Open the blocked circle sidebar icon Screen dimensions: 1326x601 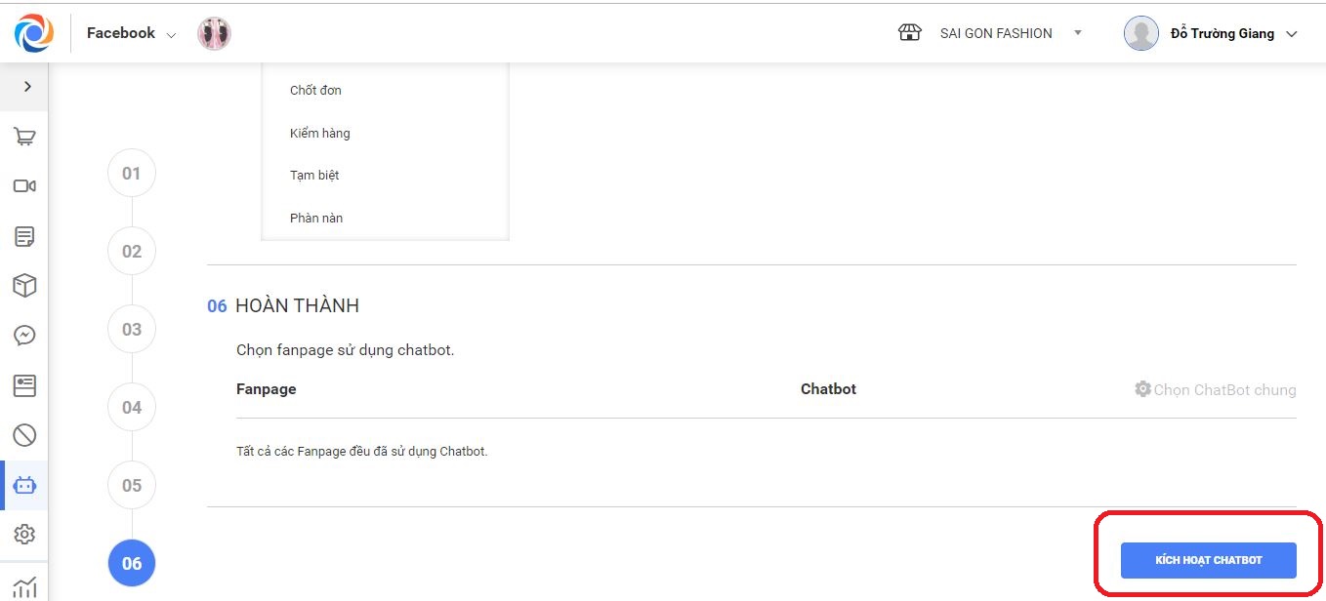24,435
